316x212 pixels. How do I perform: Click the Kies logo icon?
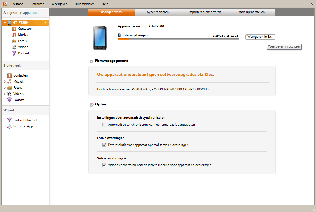5,4
